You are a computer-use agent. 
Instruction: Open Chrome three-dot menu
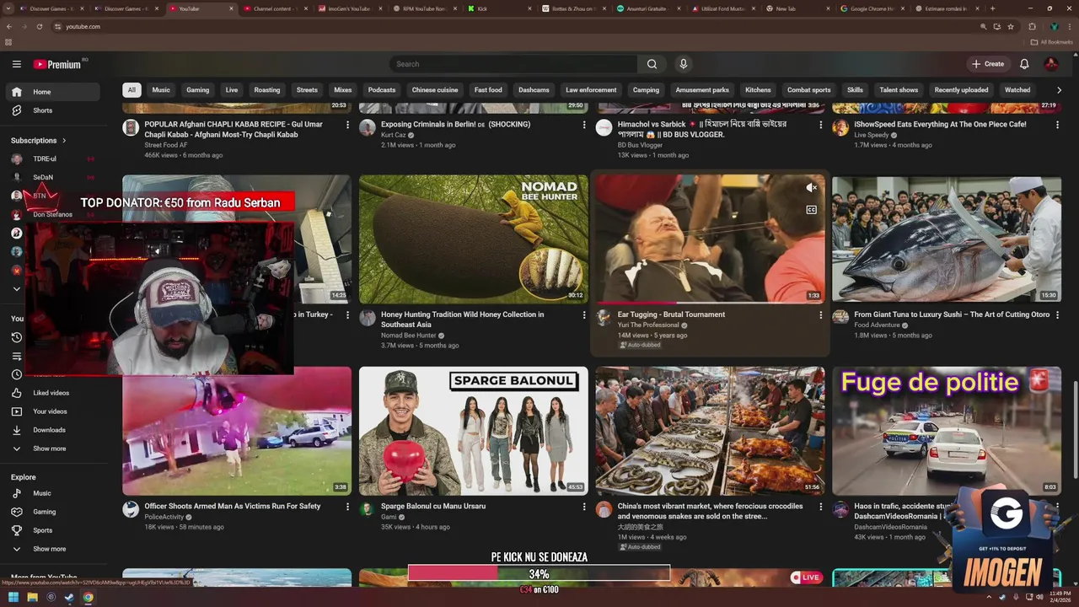[x=1070, y=26]
